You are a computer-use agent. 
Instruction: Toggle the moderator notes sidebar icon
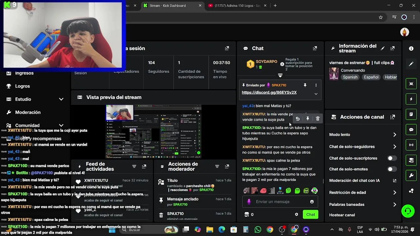(411, 114)
